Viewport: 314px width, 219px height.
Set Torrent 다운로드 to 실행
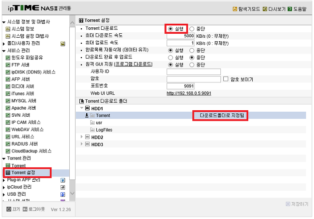(x=170, y=29)
